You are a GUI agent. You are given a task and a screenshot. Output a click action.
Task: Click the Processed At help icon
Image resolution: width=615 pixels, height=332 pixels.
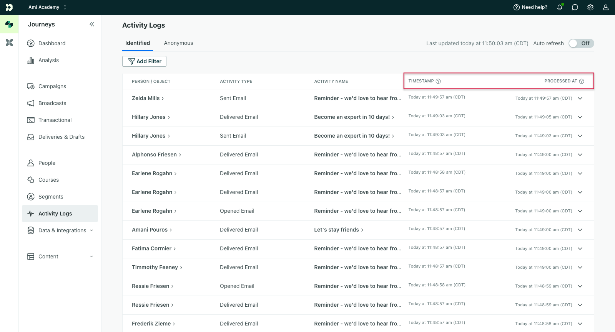(582, 81)
